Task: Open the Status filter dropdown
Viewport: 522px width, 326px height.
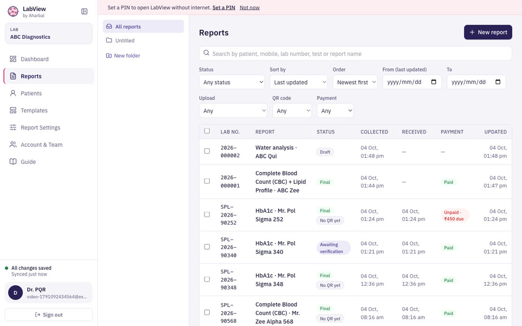Action: tap(232, 82)
